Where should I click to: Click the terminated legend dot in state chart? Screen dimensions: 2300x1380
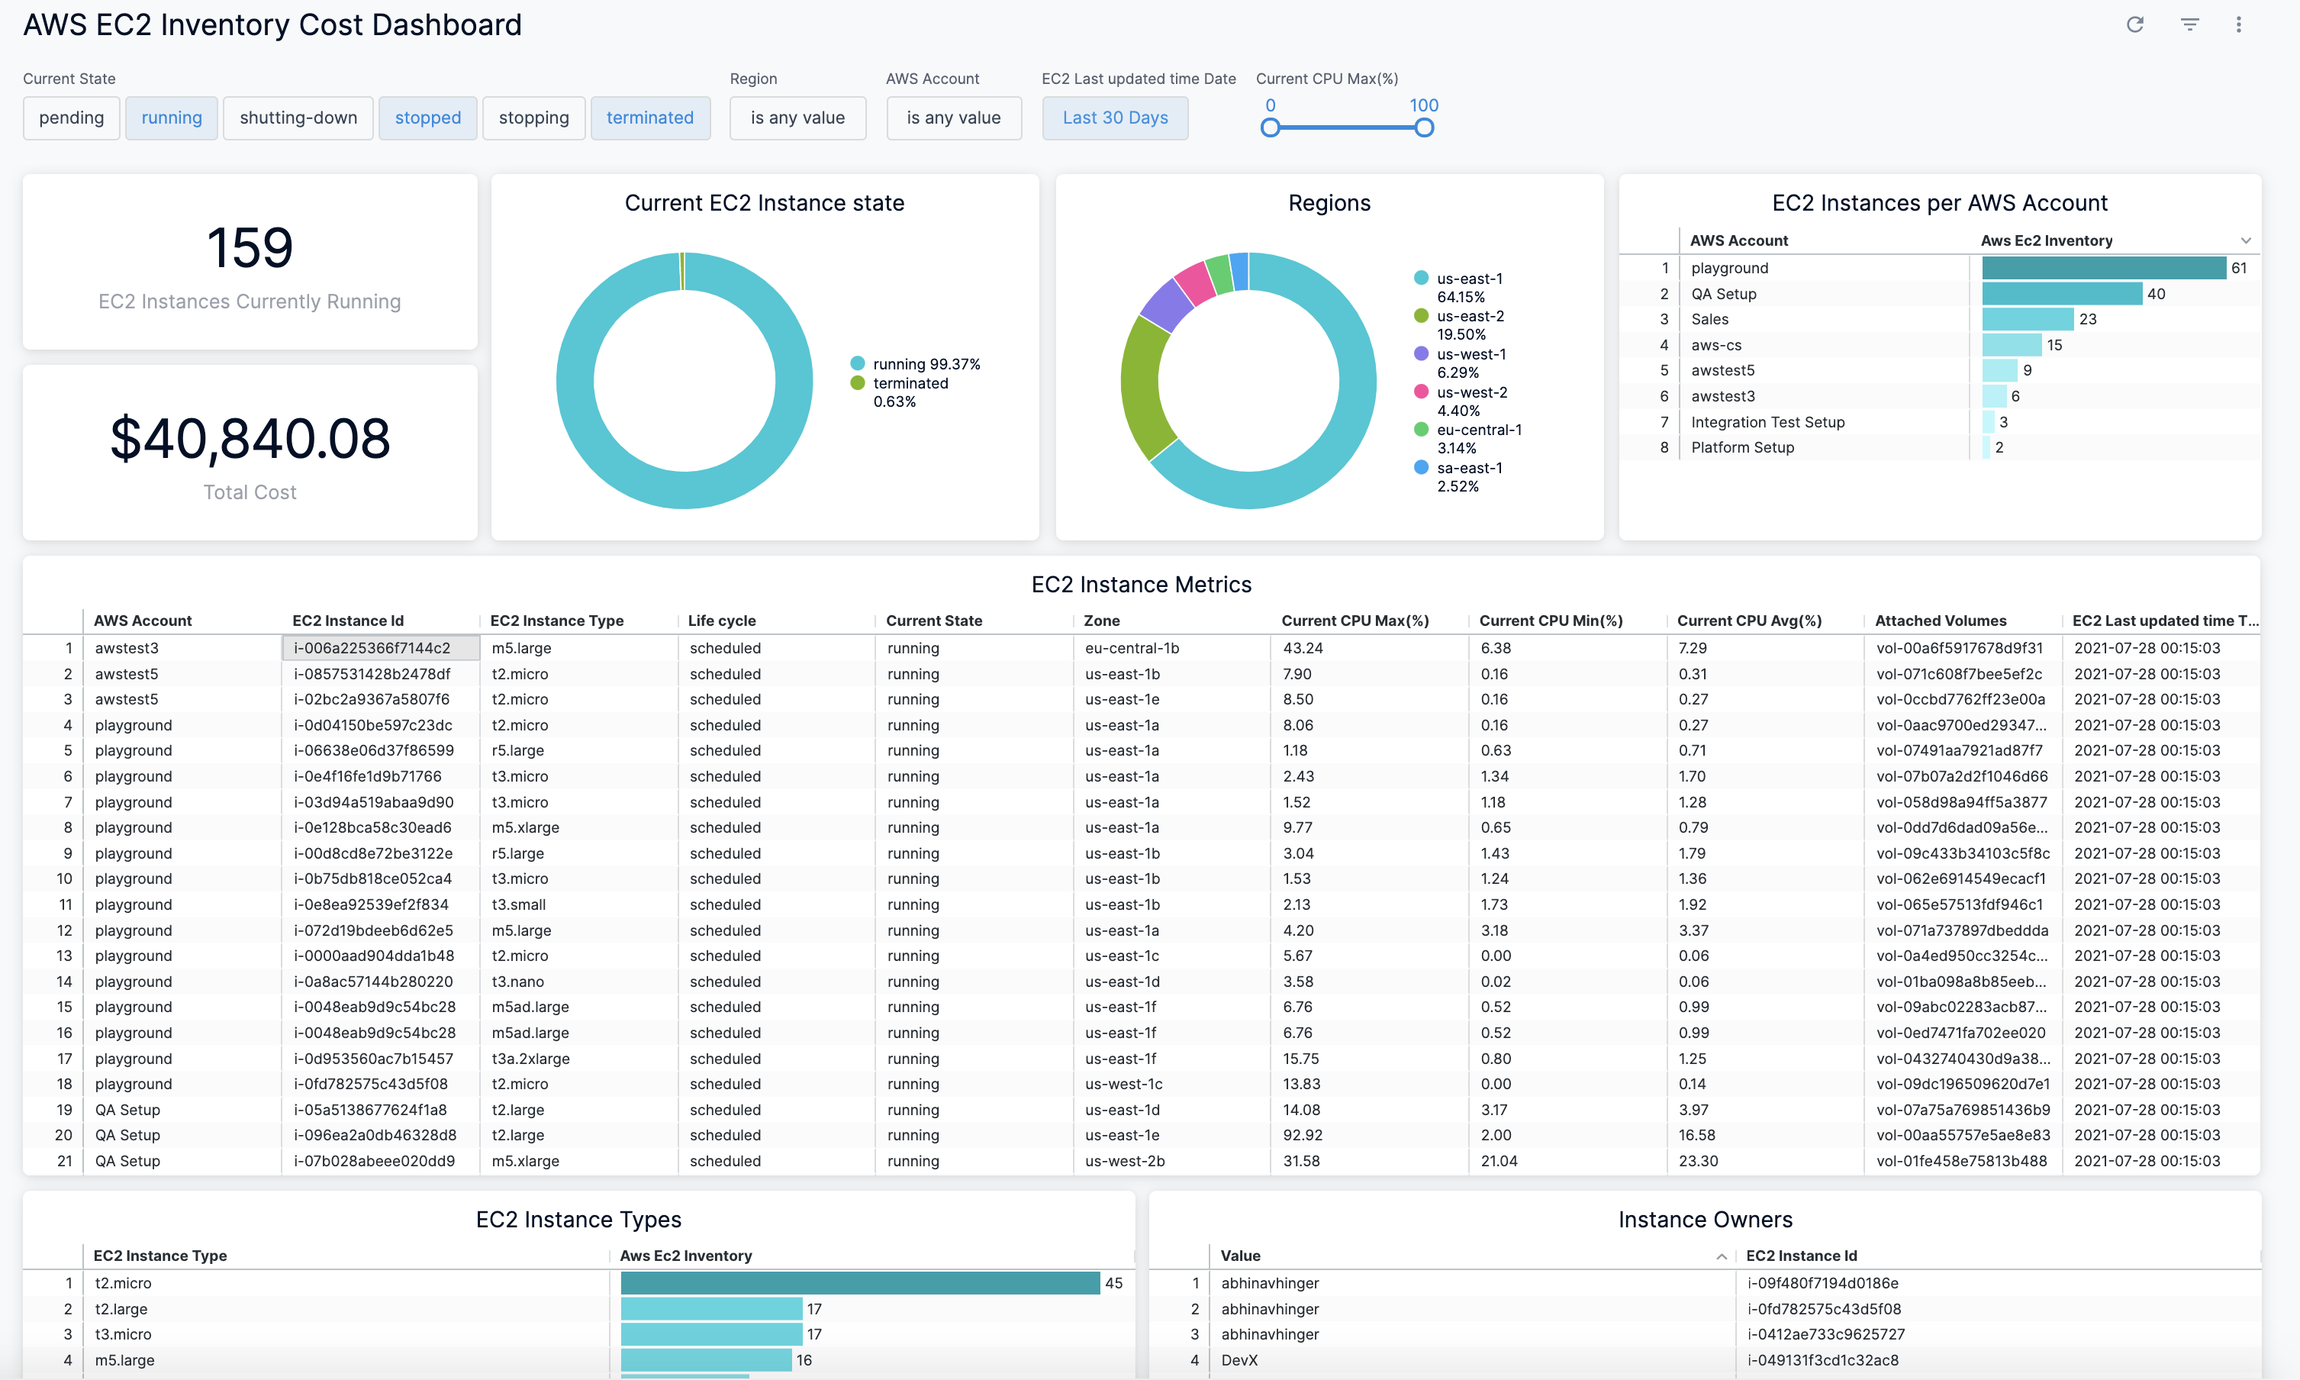pos(857,383)
